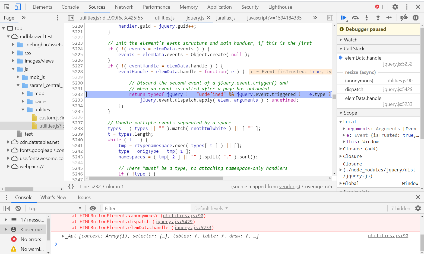Click inside the console Filter field
424x254 pixels.
point(147,208)
